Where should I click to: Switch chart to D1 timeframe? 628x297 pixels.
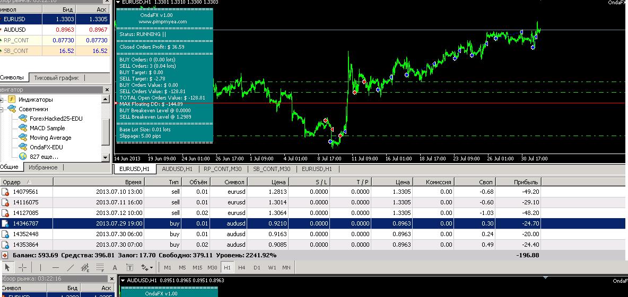(x=257, y=267)
